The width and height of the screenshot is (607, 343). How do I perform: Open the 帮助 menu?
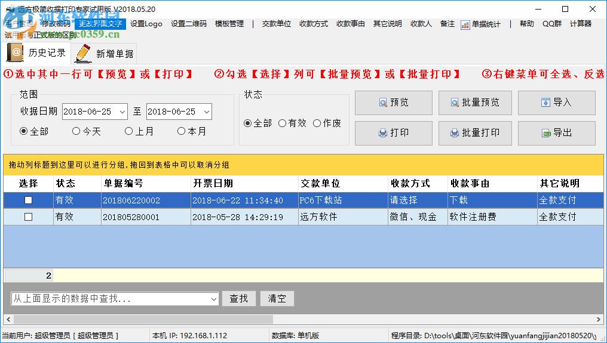tap(527, 24)
